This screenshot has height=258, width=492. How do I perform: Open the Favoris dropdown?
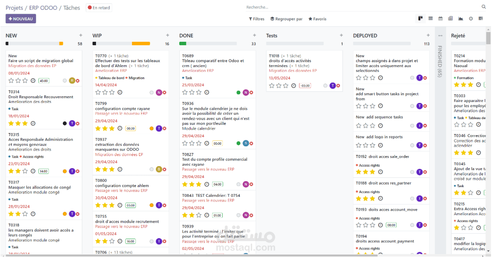318,19
